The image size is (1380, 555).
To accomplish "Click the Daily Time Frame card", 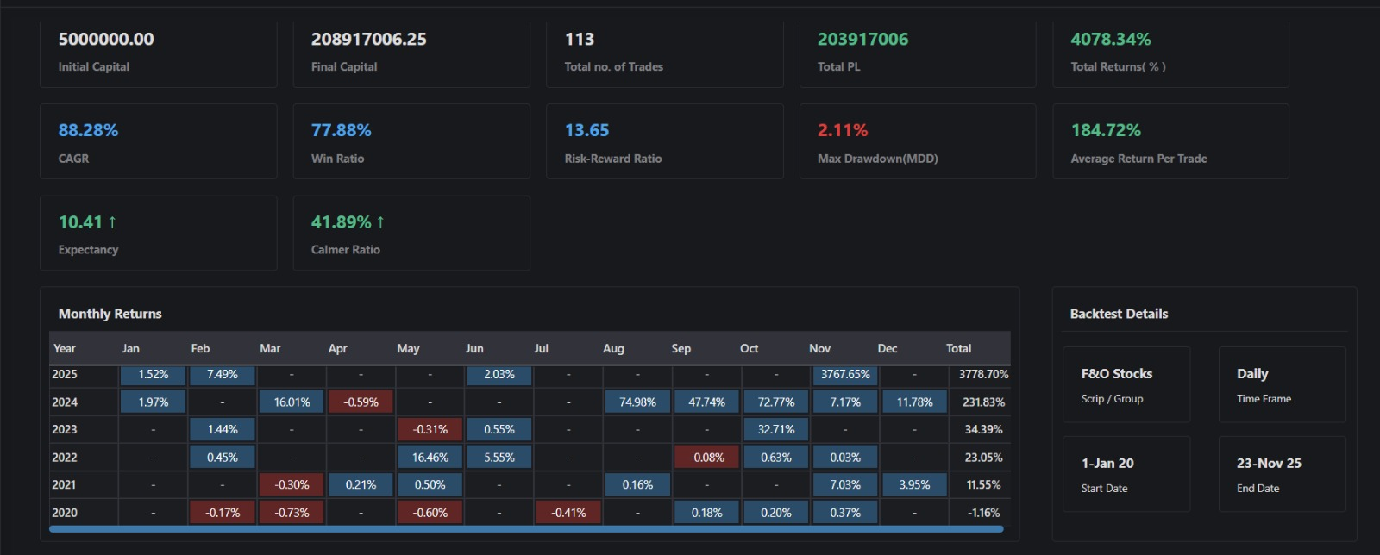I will 1282,384.
